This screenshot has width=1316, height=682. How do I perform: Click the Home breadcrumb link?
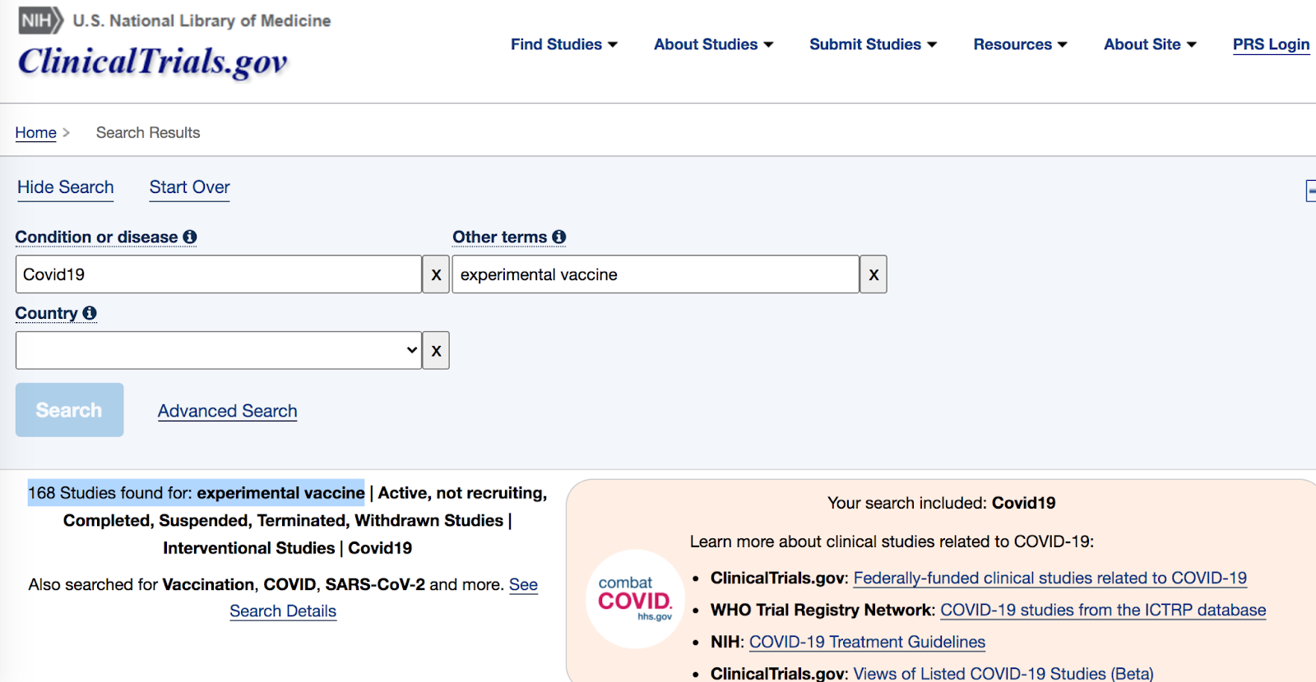pos(36,132)
